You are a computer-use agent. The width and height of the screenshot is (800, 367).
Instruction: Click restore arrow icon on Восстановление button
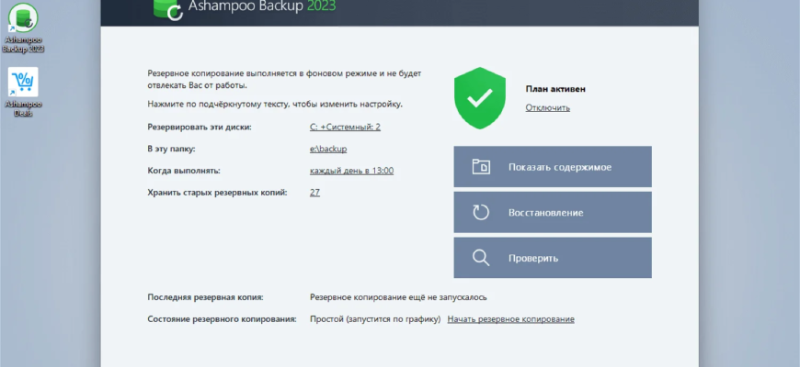[481, 212]
